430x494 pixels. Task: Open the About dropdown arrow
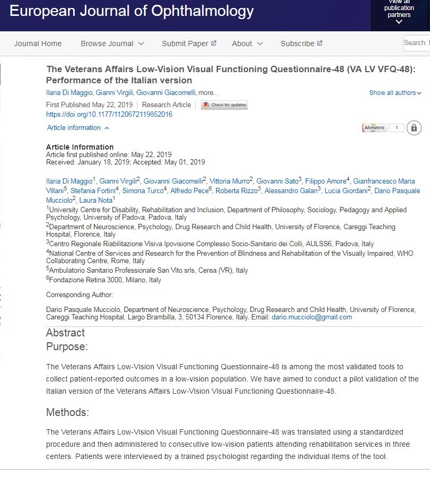coord(260,44)
